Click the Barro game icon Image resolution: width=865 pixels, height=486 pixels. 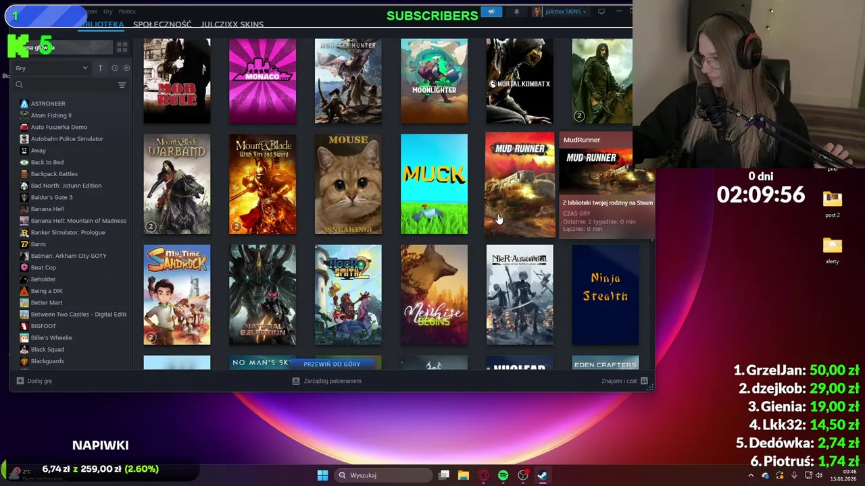[24, 244]
